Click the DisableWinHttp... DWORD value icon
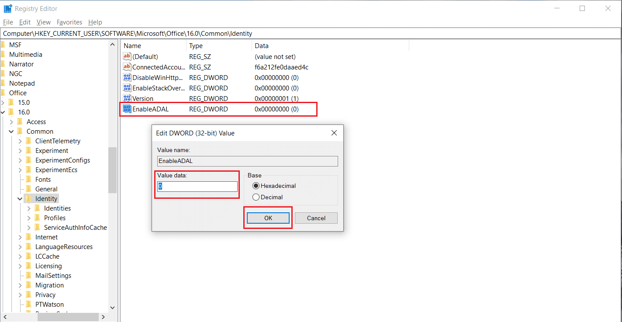 tap(127, 77)
